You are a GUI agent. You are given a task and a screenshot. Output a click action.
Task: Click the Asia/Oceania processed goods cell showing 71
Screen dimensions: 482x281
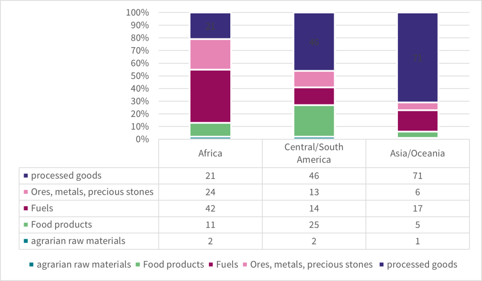[x=418, y=176]
